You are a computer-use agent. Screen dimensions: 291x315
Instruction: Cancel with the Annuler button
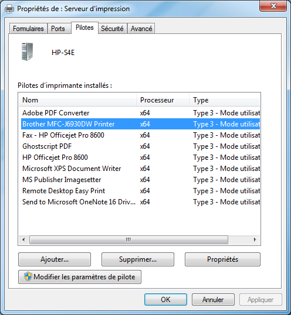tap(213, 300)
